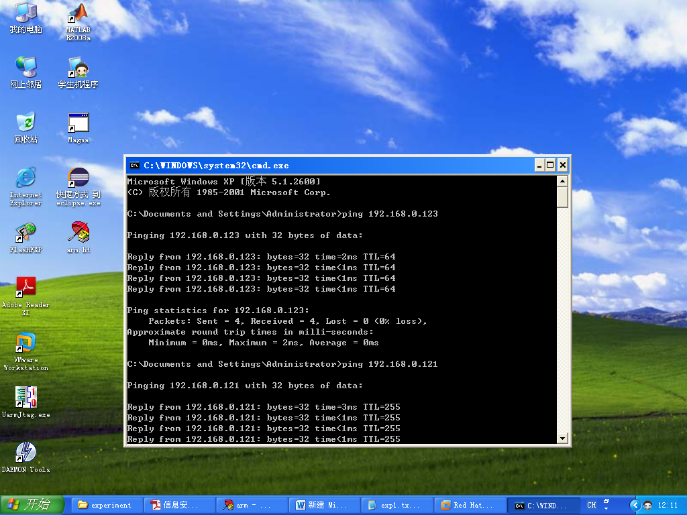Close the cmd.exe window

563,166
